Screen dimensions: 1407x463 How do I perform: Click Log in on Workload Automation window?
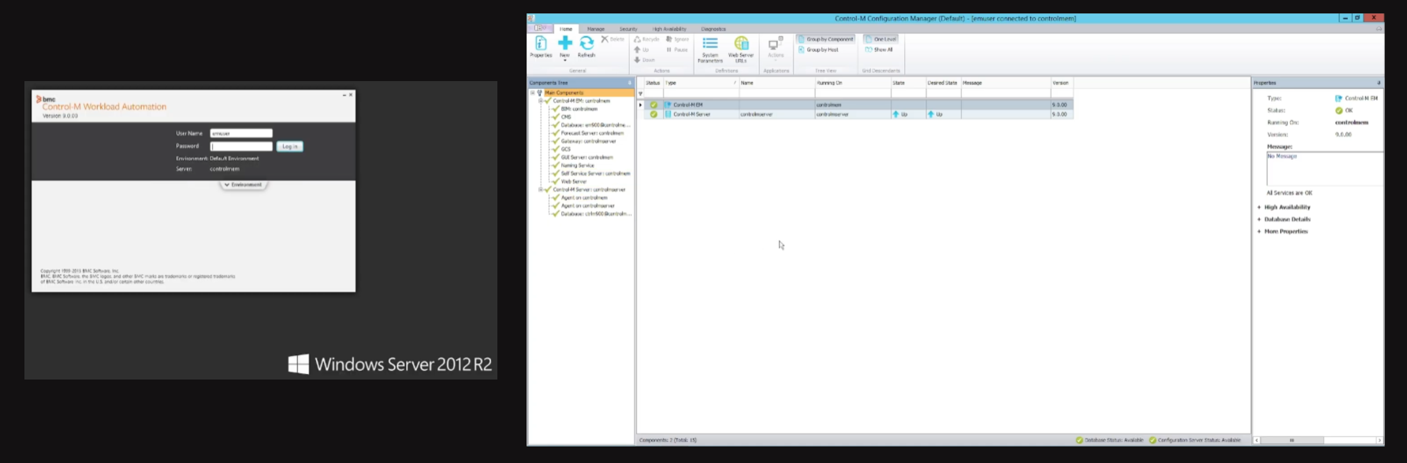click(290, 146)
